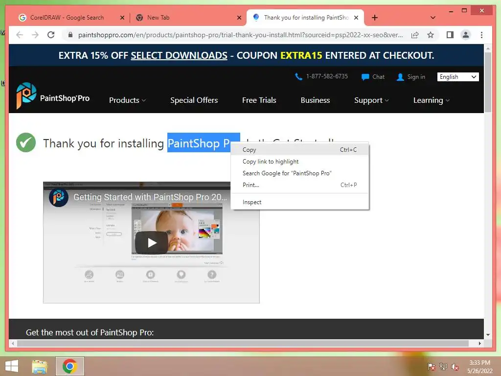Viewport: 501px width, 376px height.
Task: Share this page via share icon
Action: [415, 35]
